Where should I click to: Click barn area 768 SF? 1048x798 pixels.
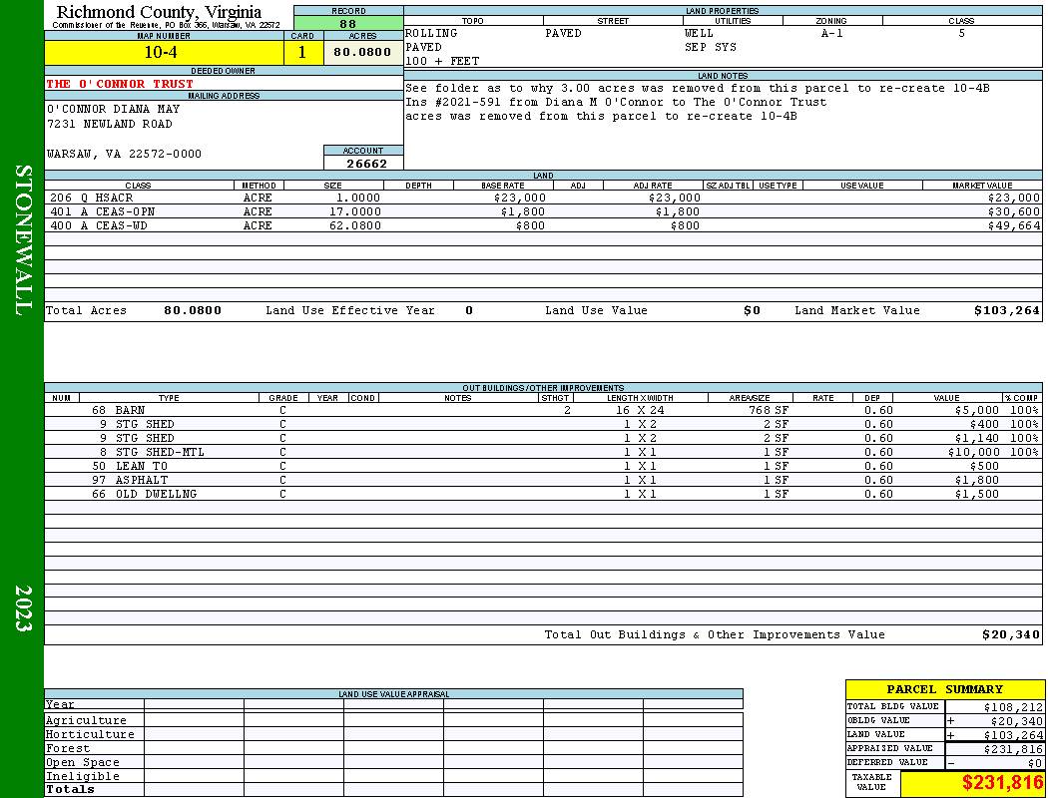coord(768,410)
